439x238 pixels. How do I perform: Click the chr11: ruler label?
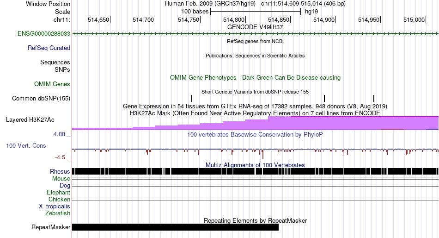[62, 19]
